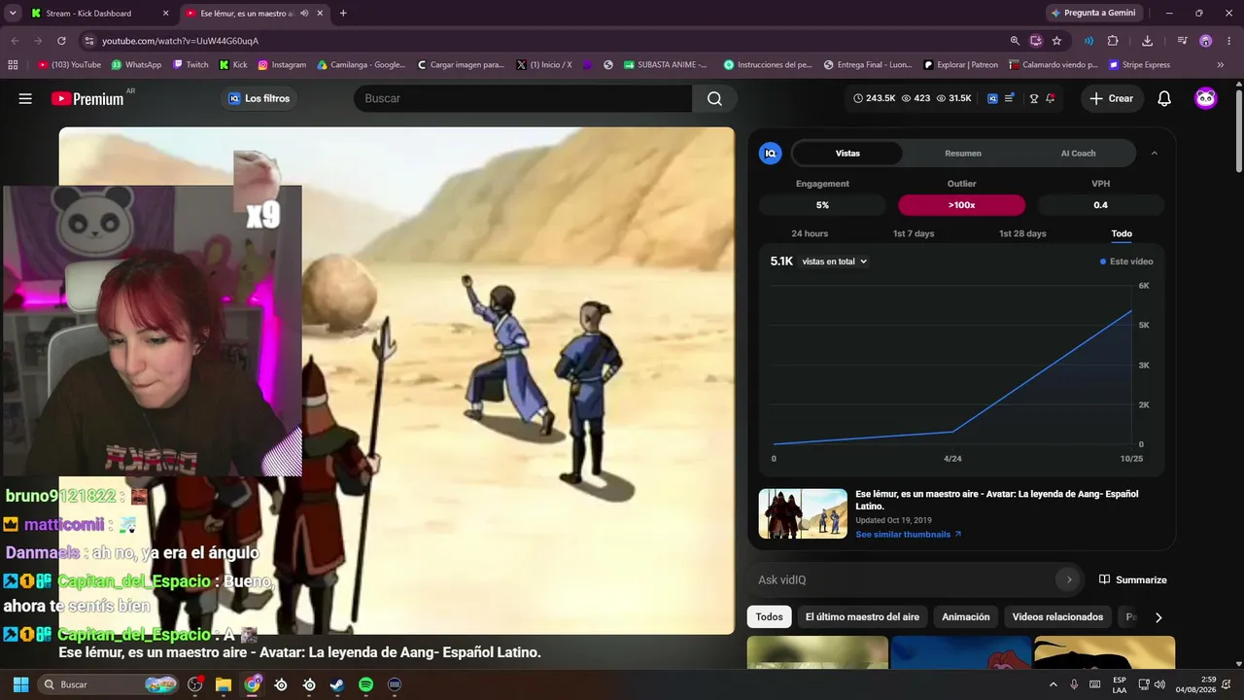Send the vidIQ question with the arrow button

click(x=1068, y=579)
